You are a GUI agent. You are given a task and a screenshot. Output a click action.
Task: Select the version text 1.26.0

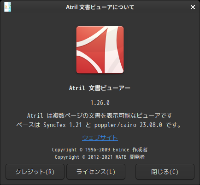coord(100,103)
